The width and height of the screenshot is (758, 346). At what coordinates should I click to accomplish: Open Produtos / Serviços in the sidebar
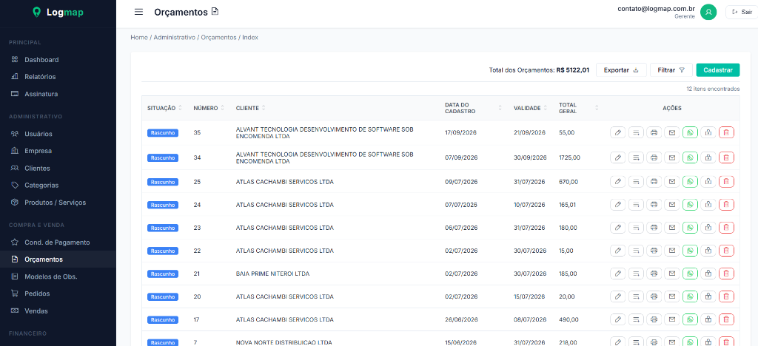[58, 203]
